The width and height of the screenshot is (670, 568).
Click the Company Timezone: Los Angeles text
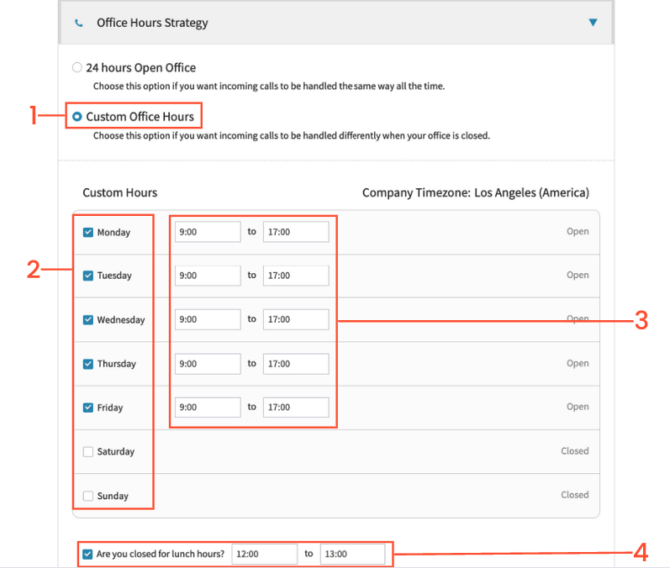click(476, 192)
